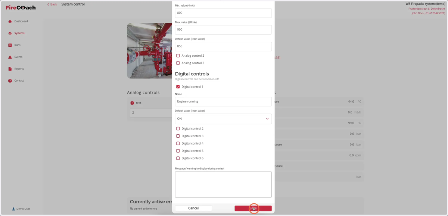The width and height of the screenshot is (448, 216).
Task: Enable Digital control 3 checkbox
Action: (178, 136)
